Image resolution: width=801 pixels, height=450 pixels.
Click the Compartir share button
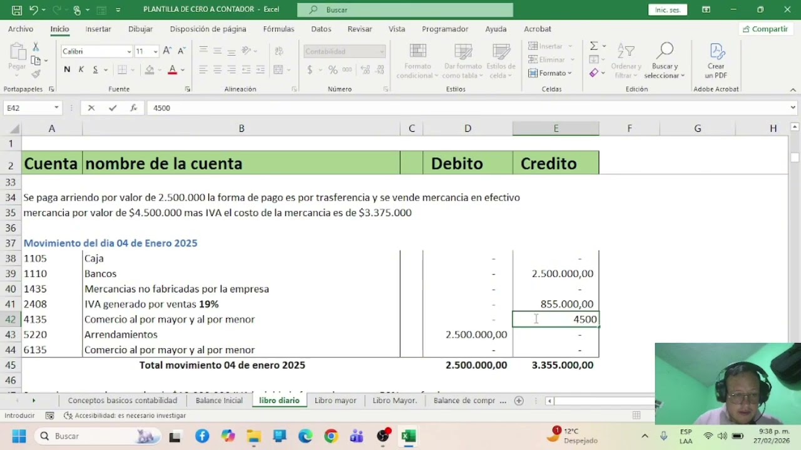(x=765, y=29)
